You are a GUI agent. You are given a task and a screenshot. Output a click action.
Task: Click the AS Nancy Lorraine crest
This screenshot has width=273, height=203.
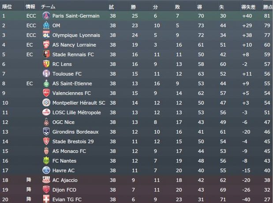[46, 45]
